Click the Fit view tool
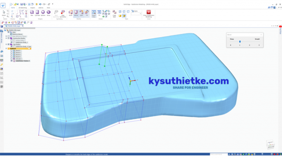Image resolution: width=282 pixels, height=158 pixels. (99, 13)
